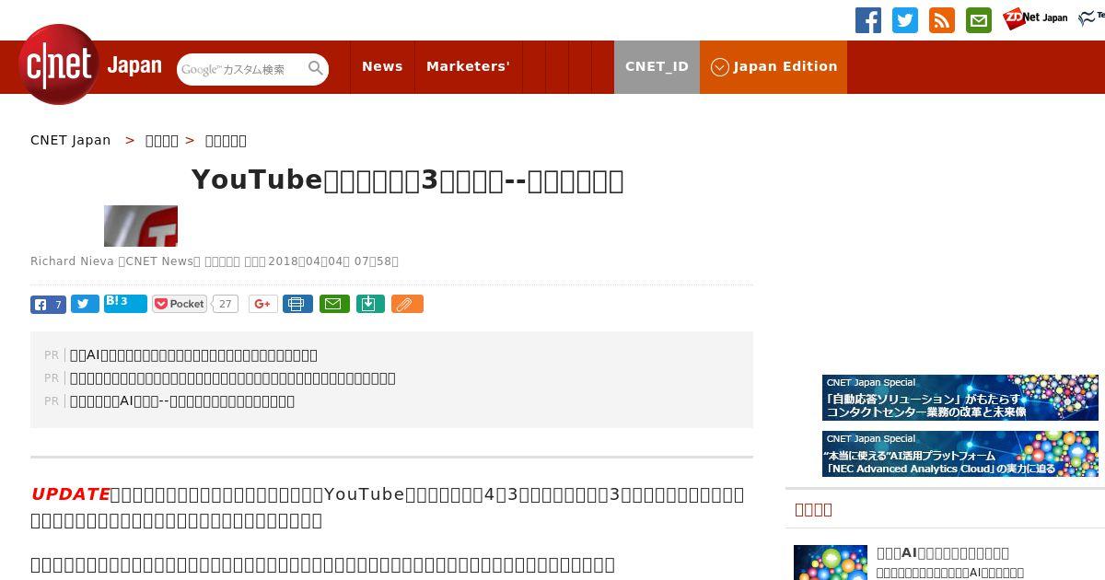Screen dimensions: 1105x580
Task: Click the red UPDATE label in the article
Action: (71, 494)
